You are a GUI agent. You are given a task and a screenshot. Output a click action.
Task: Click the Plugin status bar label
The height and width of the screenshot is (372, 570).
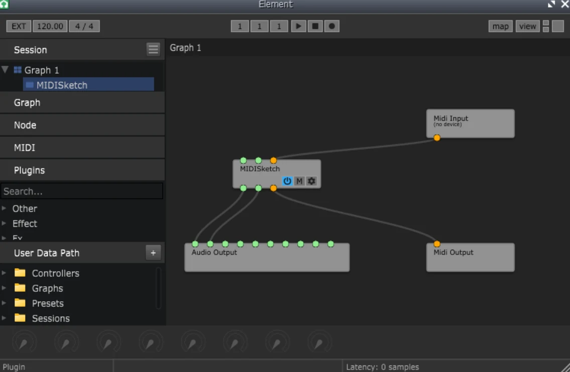(x=14, y=367)
